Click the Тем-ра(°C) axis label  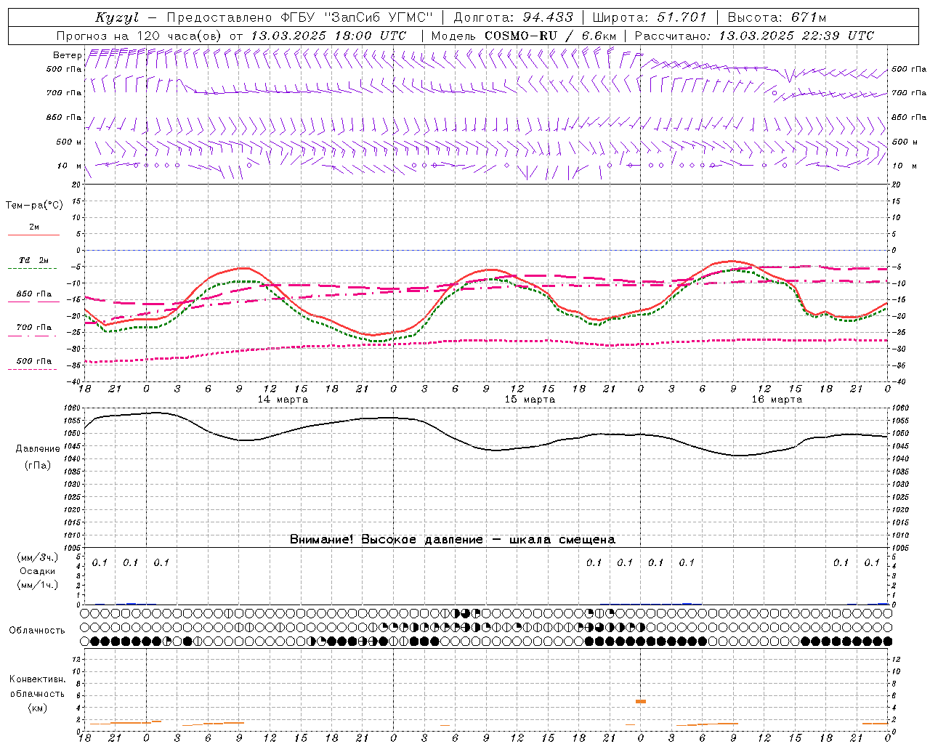[x=34, y=205]
